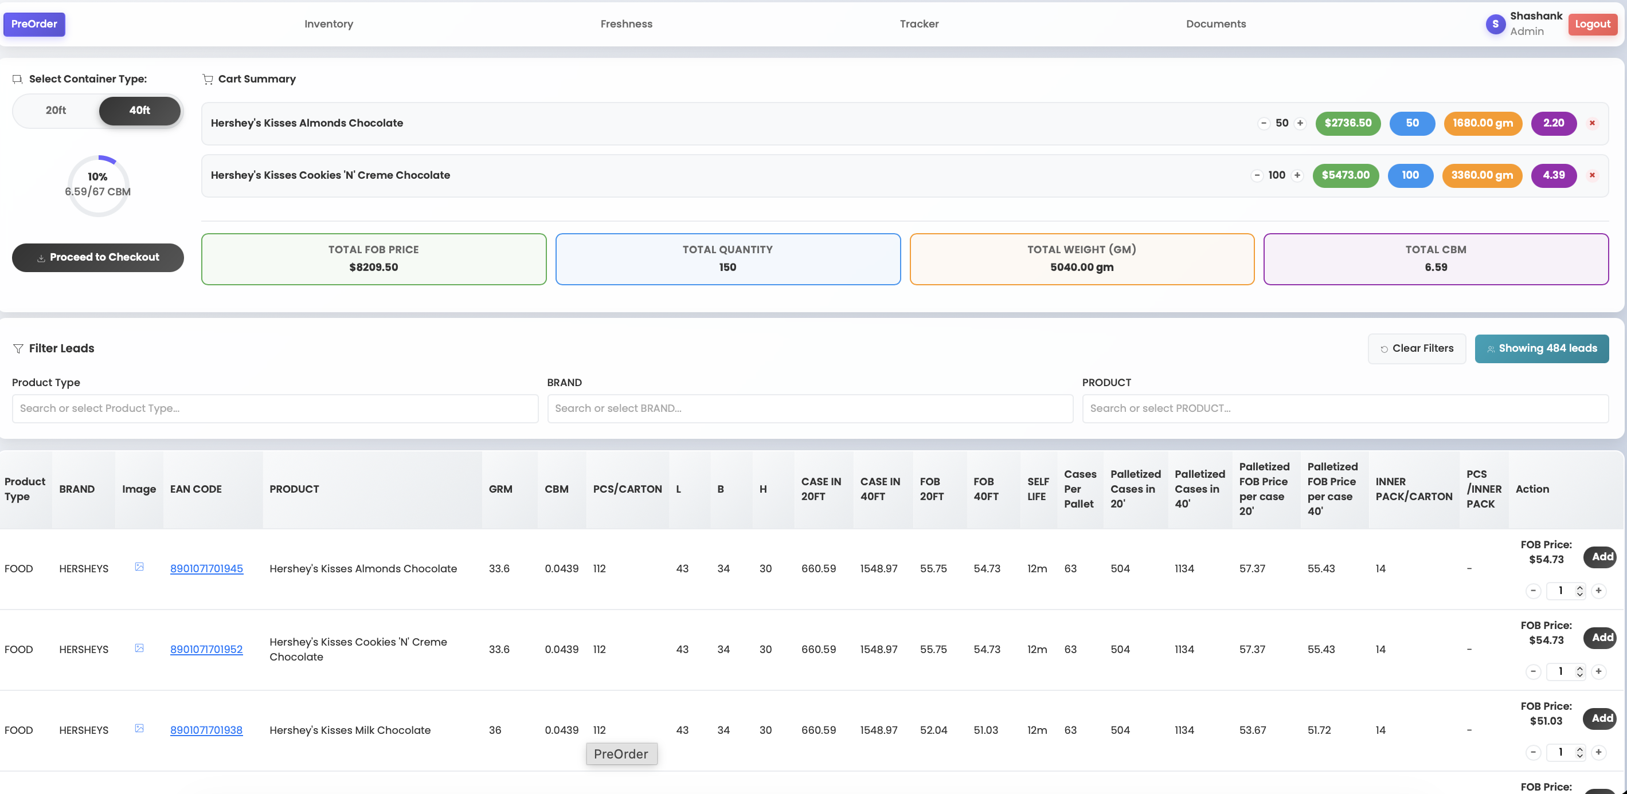The height and width of the screenshot is (794, 1627).
Task: Open image icon for Kisses Almonds Chocolate row
Action: [x=139, y=567]
